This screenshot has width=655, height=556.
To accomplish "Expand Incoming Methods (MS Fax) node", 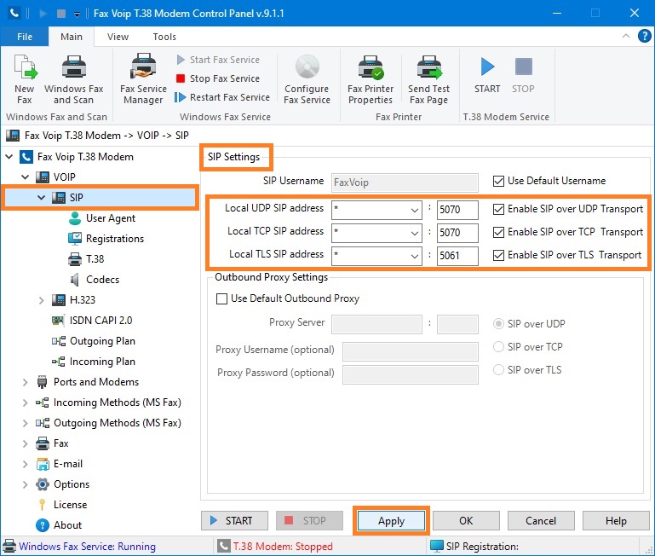I will 26,403.
